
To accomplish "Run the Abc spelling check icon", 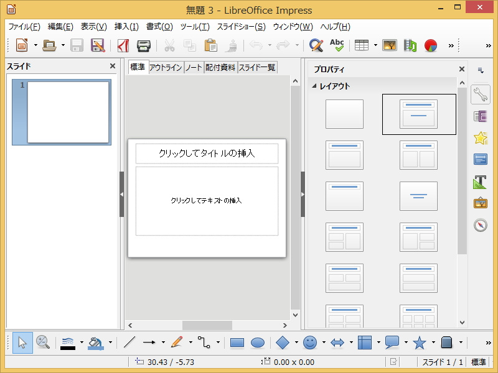I will click(x=337, y=45).
